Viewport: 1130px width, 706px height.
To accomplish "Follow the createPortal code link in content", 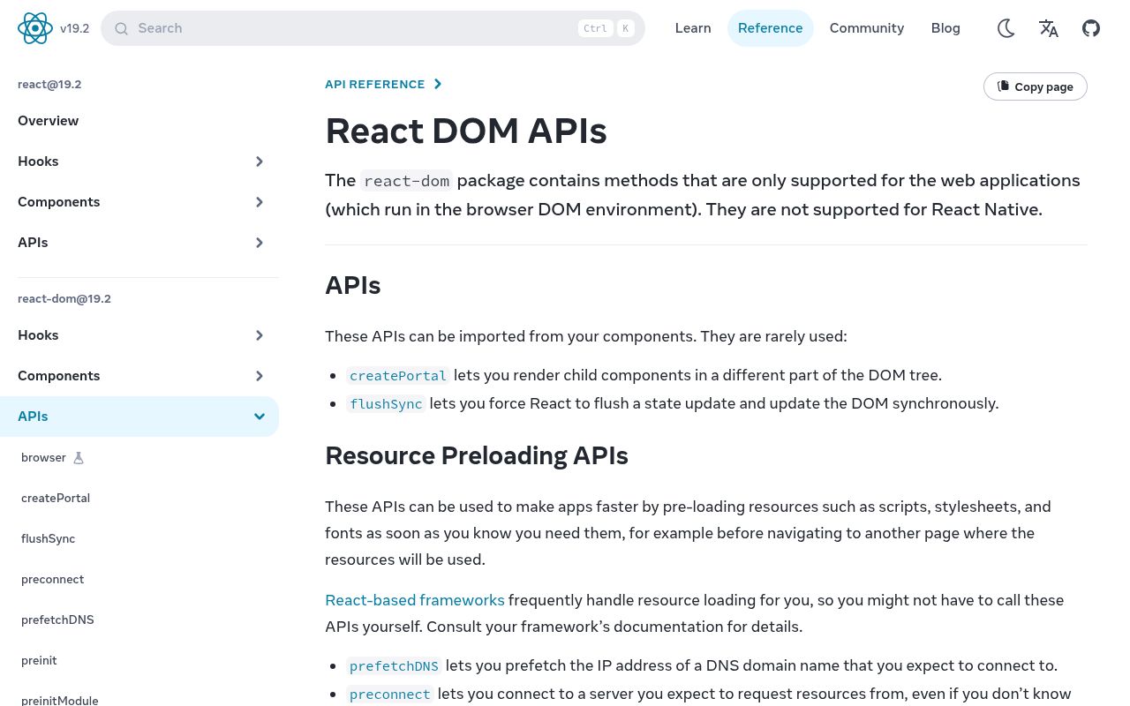I will click(398, 376).
